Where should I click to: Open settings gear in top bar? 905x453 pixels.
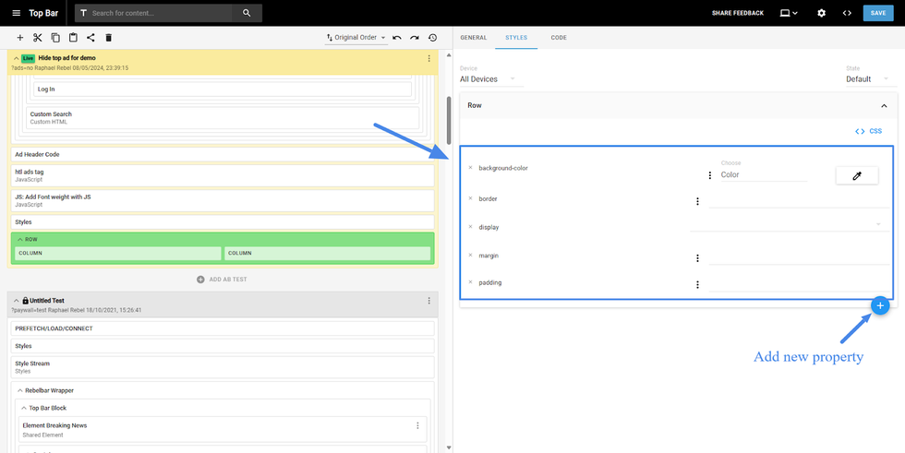pyautogui.click(x=821, y=13)
